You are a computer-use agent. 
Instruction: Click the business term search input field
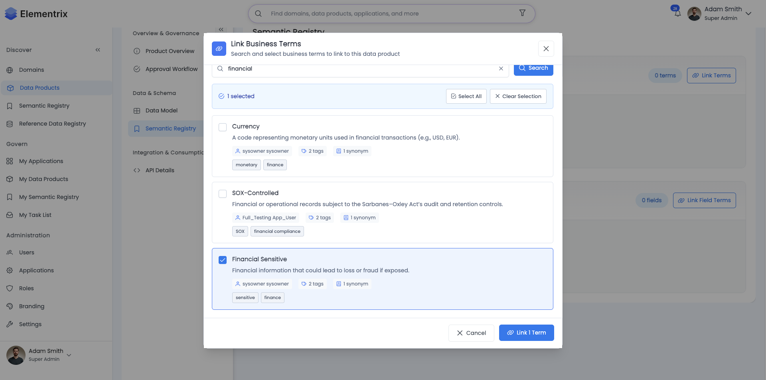359,69
